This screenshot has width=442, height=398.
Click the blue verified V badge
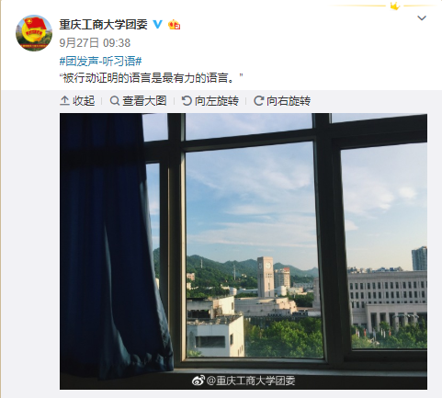click(x=157, y=24)
